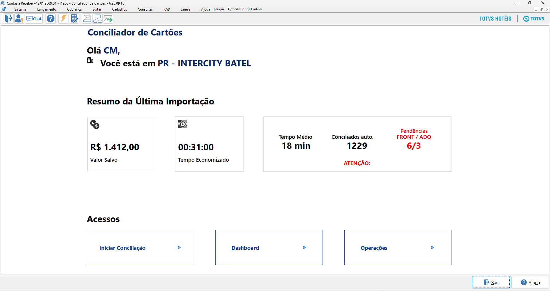
Task: Open the user key access icon
Action: 19,19
